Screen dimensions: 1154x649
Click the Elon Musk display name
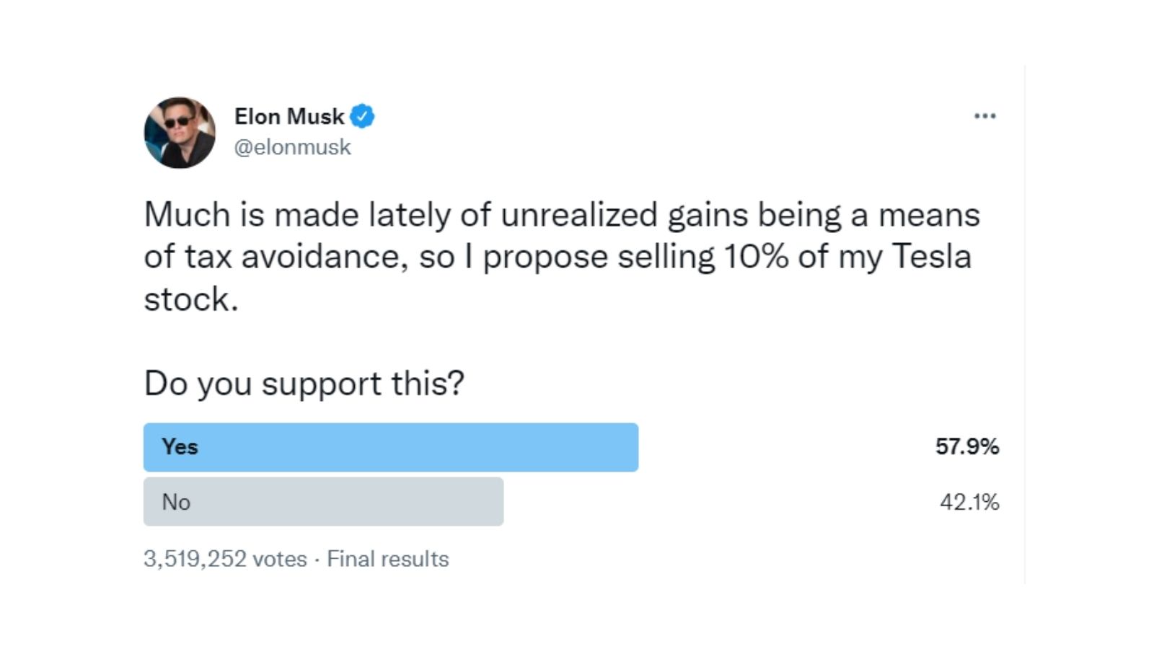click(x=289, y=116)
